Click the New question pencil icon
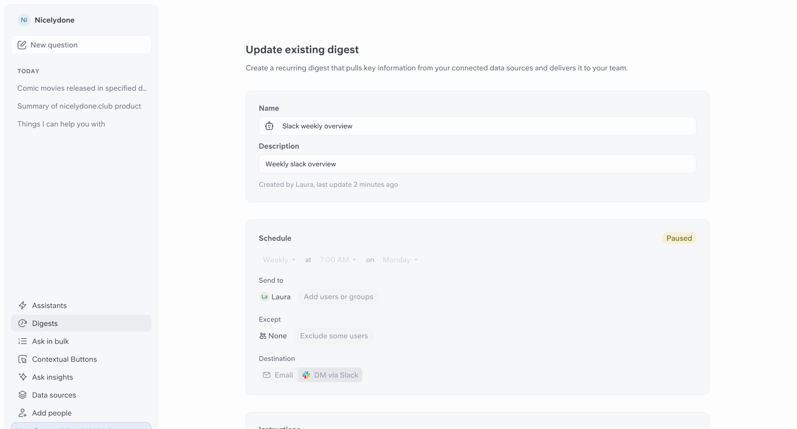 22,45
